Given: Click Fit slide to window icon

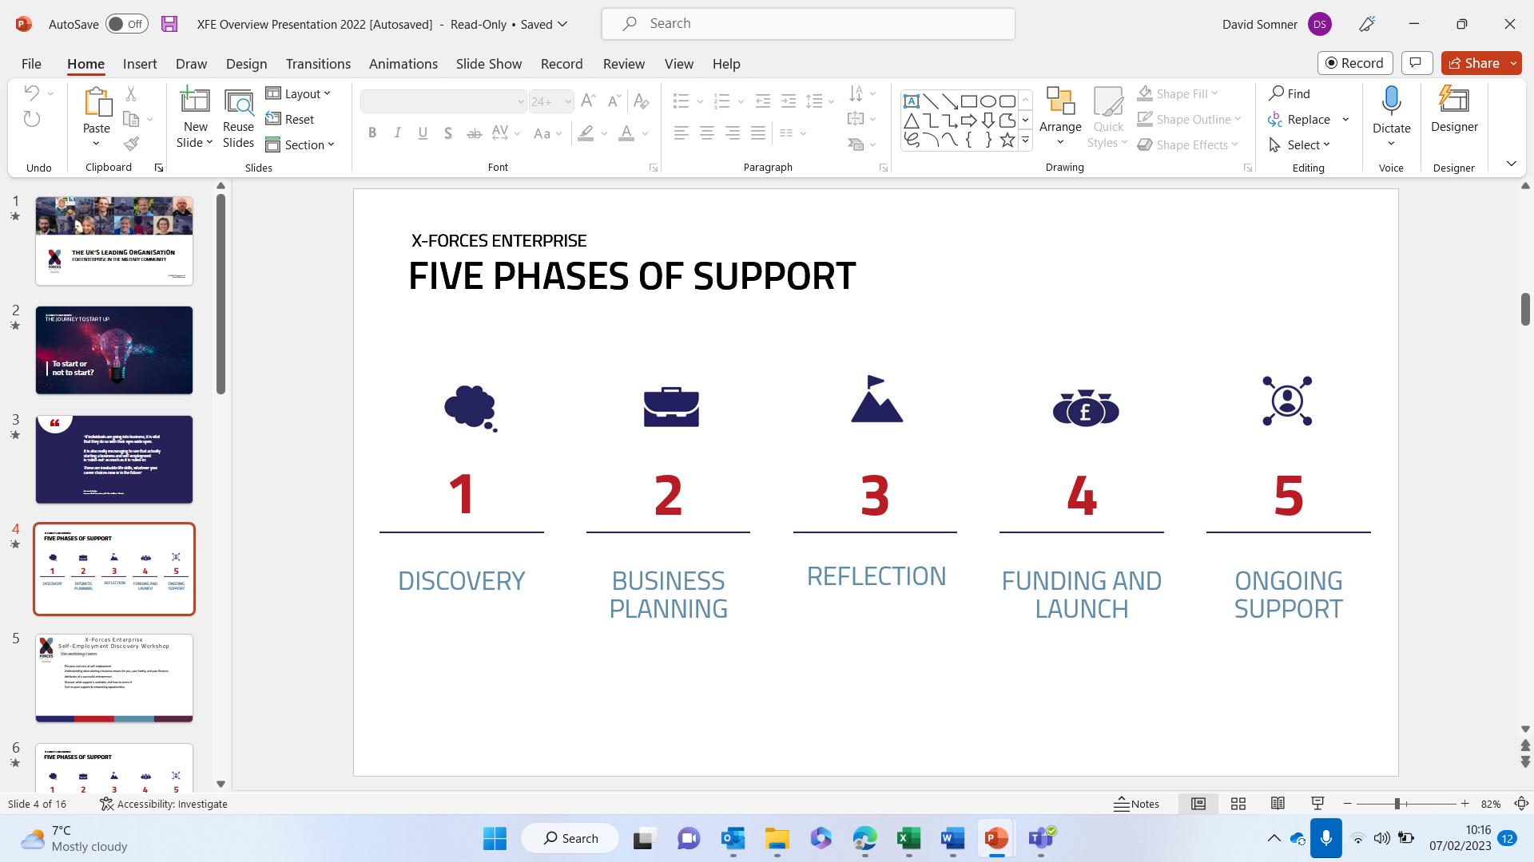Looking at the screenshot, I should coord(1521,804).
